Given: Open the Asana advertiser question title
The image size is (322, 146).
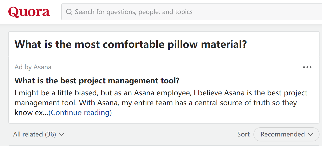Looking at the screenshot, I should [x=97, y=80].
